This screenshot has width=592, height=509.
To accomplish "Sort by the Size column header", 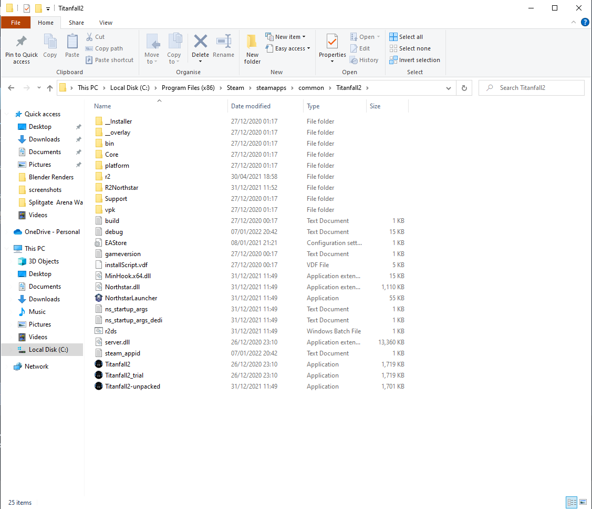I will (387, 106).
